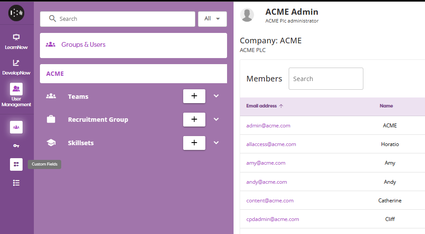425x234 pixels.
Task: Add a new Recruitment Group with plus
Action: click(x=194, y=119)
